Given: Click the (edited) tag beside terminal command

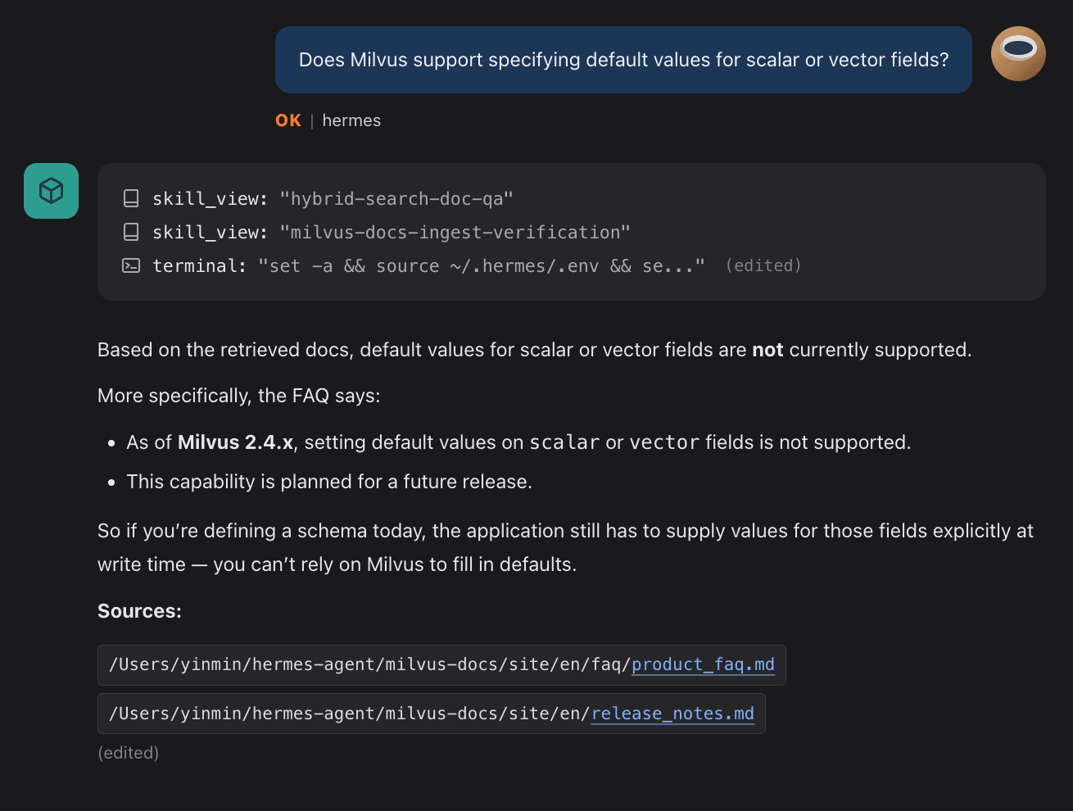Looking at the screenshot, I should (x=763, y=265).
